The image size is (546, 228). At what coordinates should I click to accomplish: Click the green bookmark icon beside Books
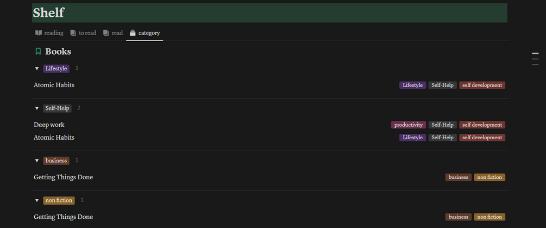point(38,51)
